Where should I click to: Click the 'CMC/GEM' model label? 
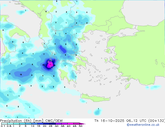coord(54,121)
